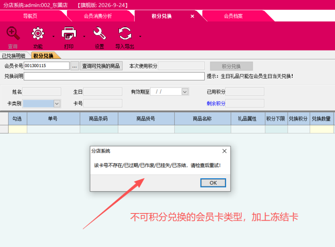The image size is (335, 247).
Task: Click the 礼品属性 column header
Action: pos(248,119)
